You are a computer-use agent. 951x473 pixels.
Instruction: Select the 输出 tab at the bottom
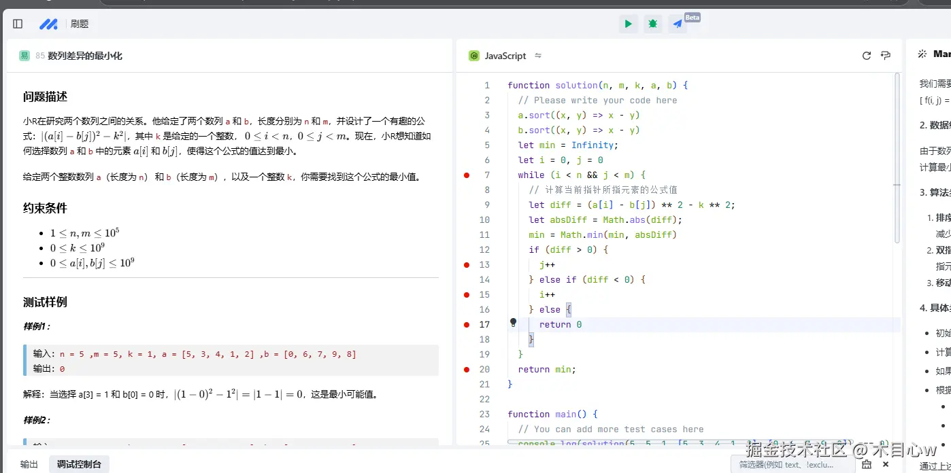point(28,463)
